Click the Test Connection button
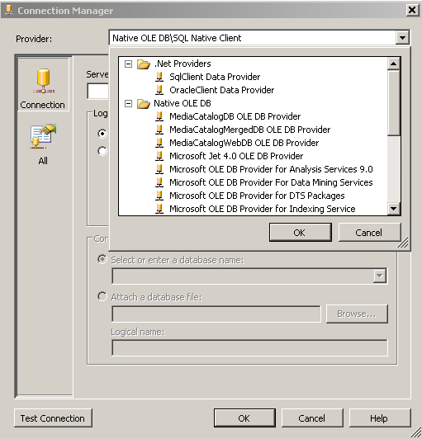Screen dimensions: 422x439 click(53, 418)
